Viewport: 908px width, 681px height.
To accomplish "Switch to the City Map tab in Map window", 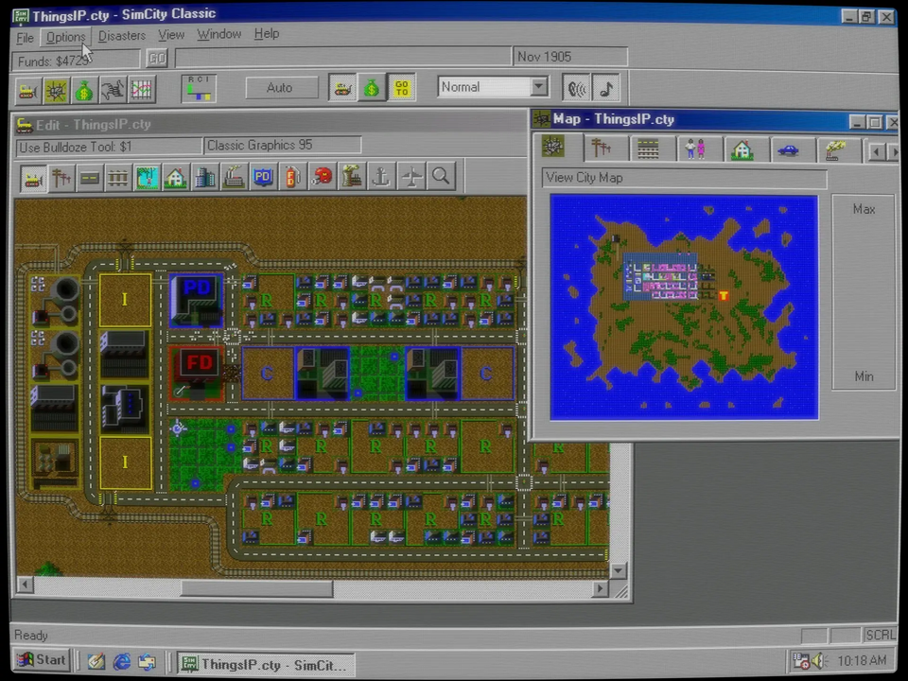I will [554, 148].
